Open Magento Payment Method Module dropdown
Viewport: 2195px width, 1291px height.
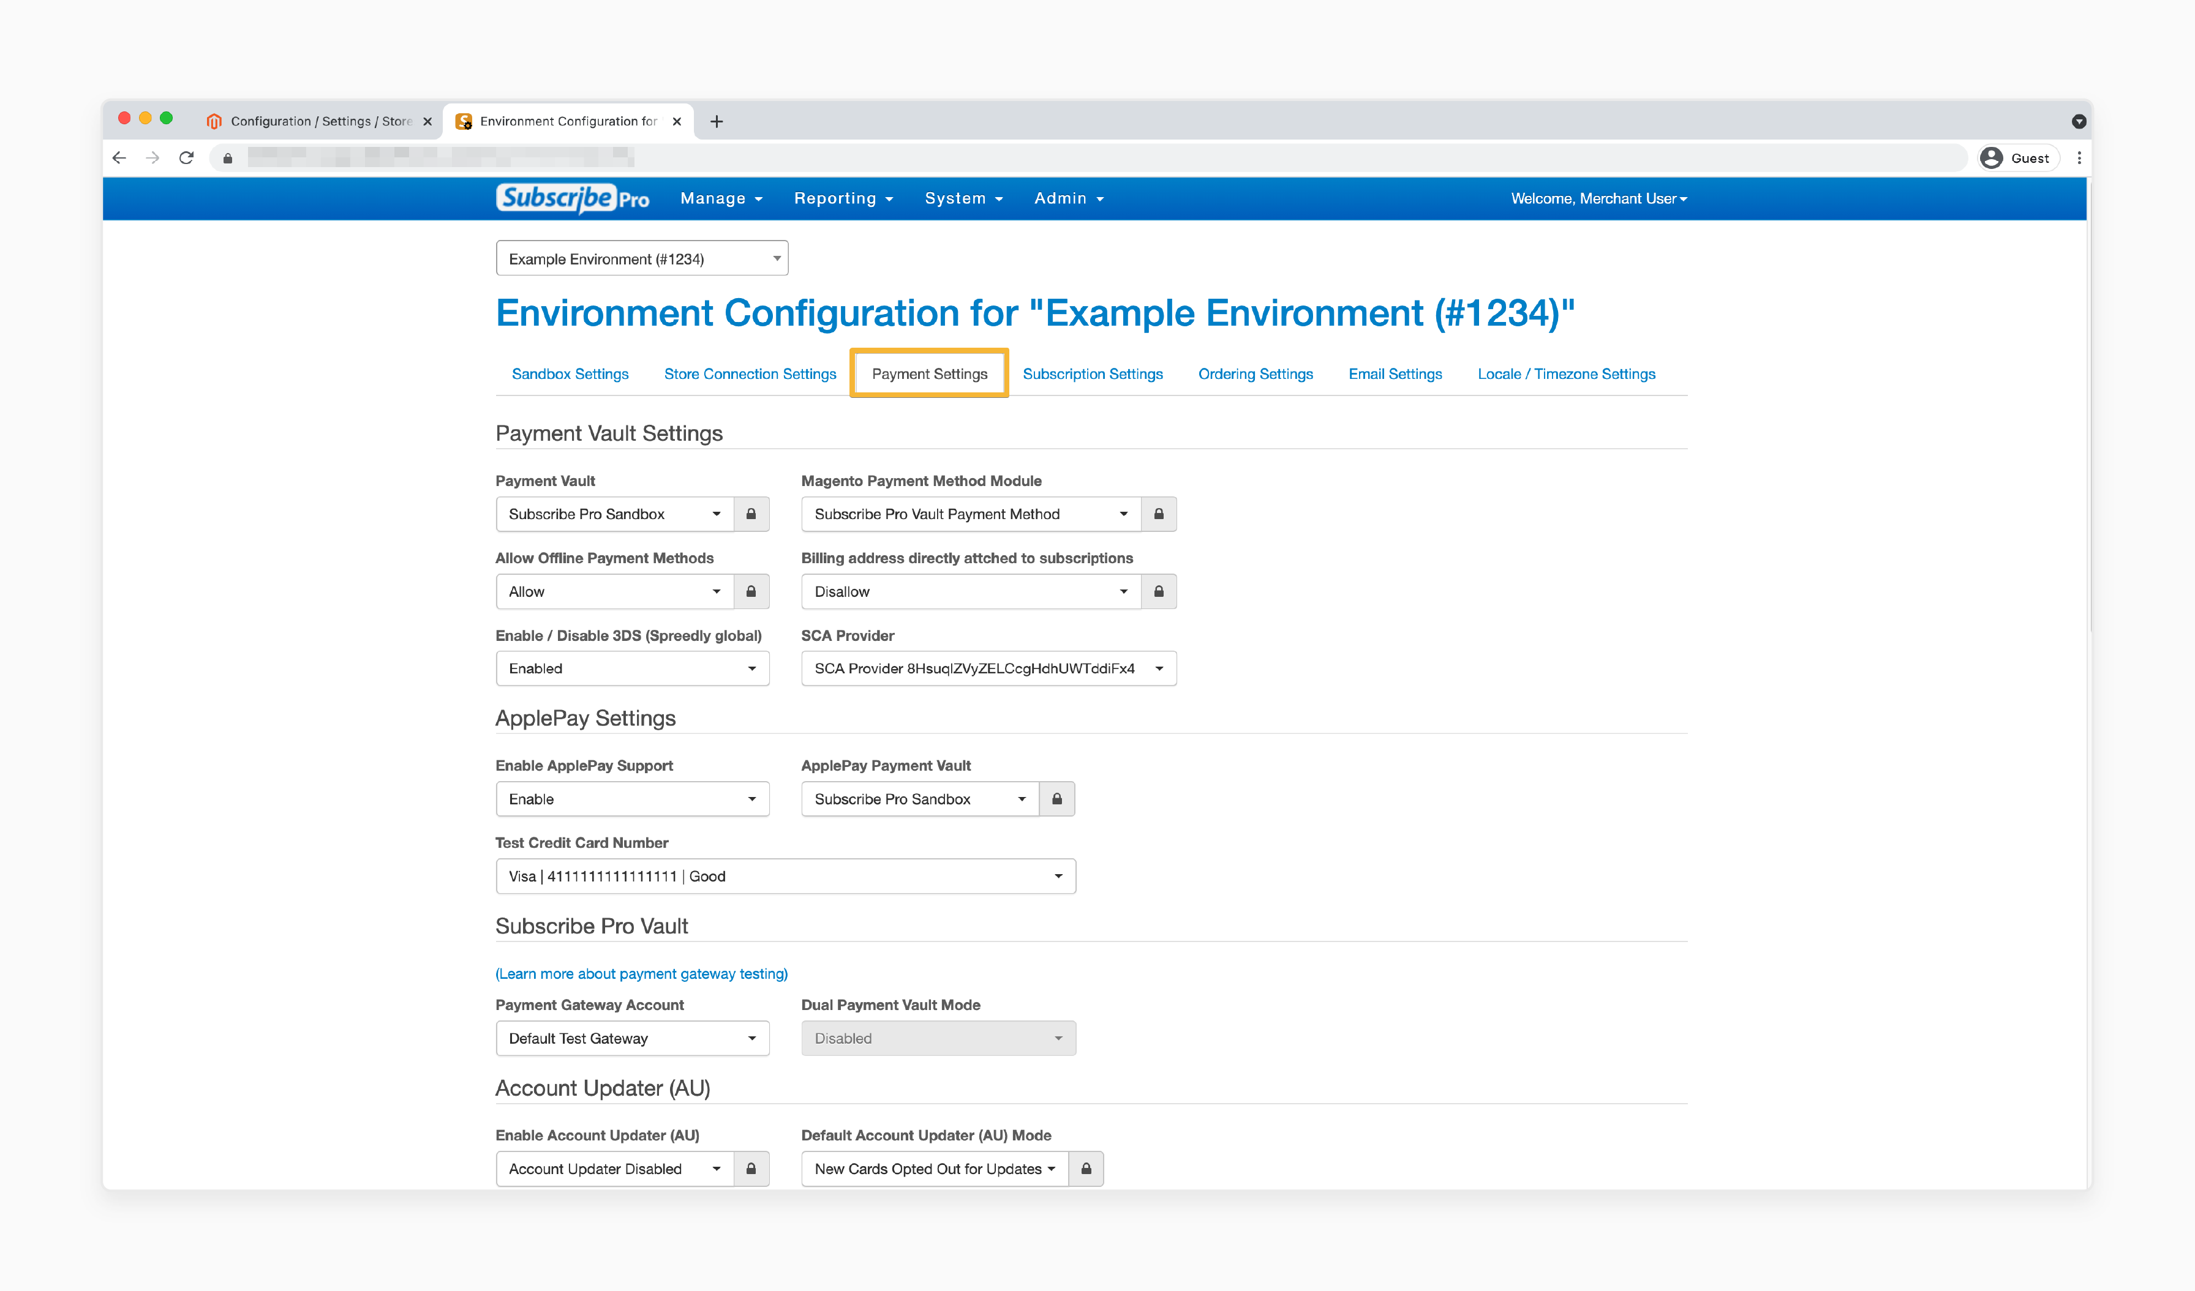(971, 514)
